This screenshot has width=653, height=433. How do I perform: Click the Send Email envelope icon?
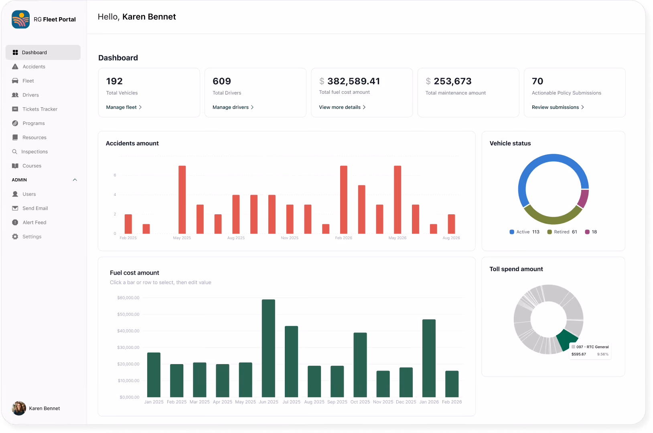click(x=15, y=208)
